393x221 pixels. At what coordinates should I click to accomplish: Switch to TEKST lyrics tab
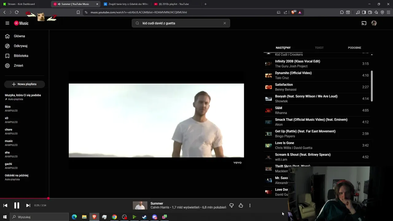319,48
